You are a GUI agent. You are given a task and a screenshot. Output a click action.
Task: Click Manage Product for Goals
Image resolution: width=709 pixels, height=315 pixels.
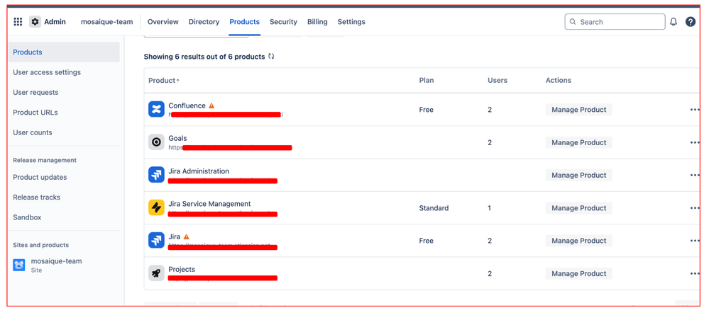click(579, 142)
